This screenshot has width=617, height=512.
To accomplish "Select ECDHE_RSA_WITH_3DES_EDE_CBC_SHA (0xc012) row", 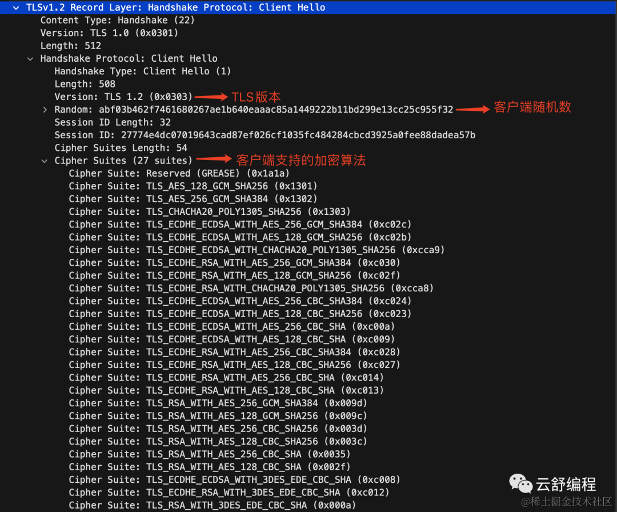I will 229,493.
